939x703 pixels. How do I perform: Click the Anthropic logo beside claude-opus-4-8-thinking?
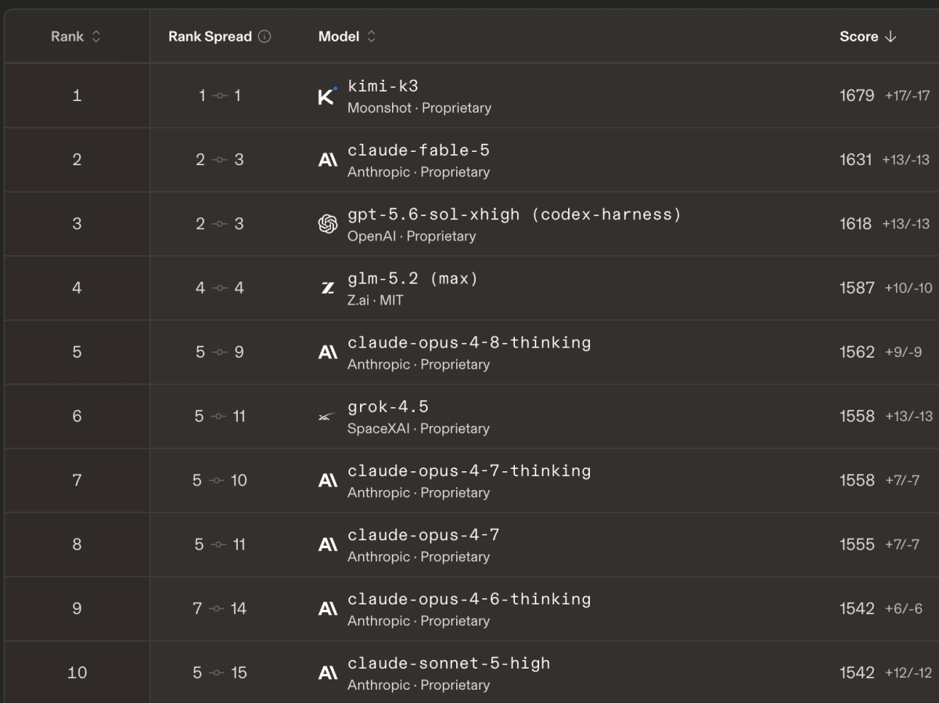point(328,352)
